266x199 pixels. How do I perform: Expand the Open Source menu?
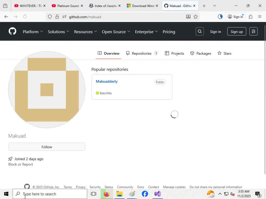[116, 32]
